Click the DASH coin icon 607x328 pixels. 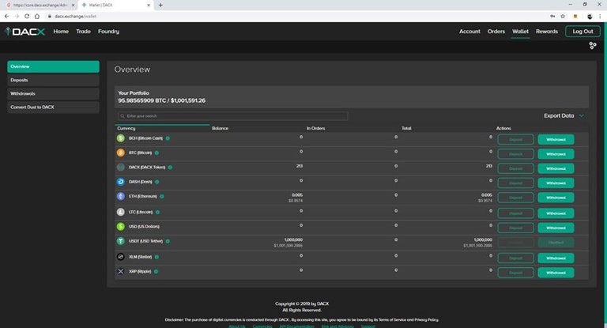(x=121, y=182)
